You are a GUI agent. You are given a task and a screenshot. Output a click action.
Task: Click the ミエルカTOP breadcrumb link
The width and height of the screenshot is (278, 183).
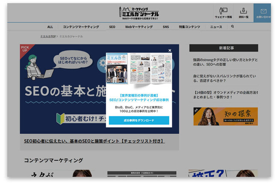point(48,36)
